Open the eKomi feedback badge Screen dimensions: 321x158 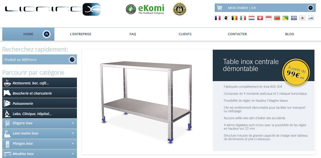(145, 9)
